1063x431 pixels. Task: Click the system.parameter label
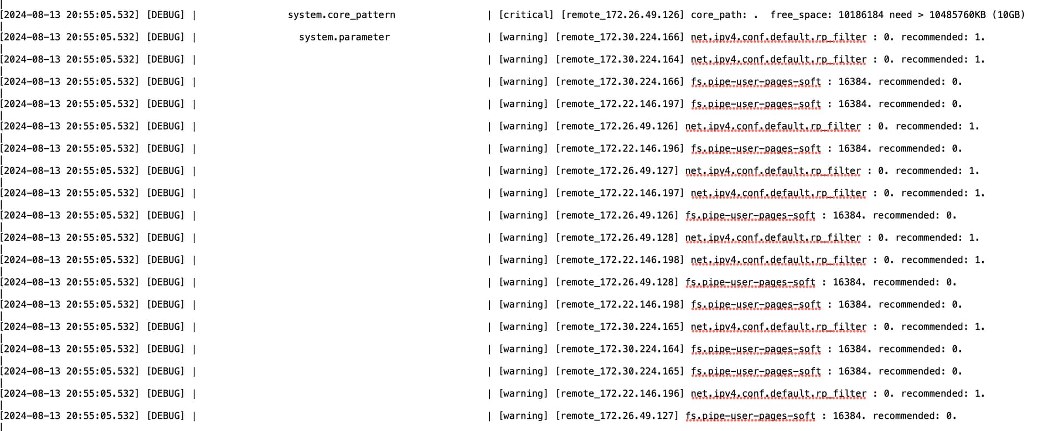point(344,37)
